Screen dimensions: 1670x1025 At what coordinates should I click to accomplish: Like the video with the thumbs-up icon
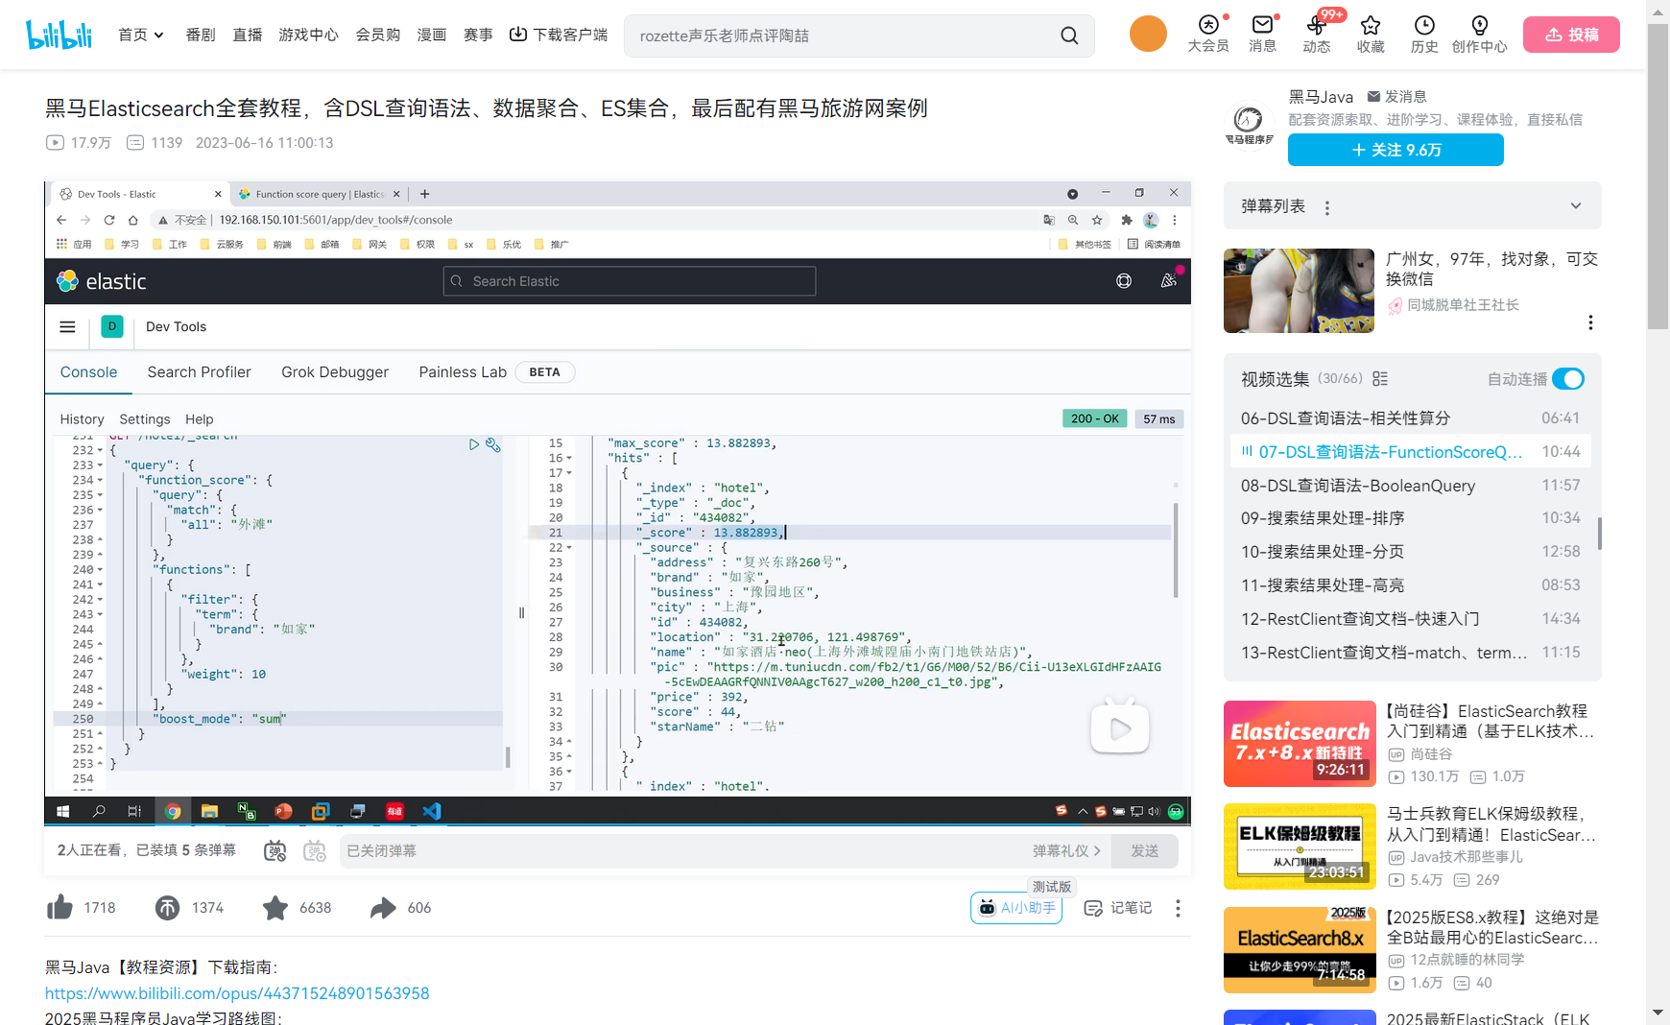[x=60, y=907]
